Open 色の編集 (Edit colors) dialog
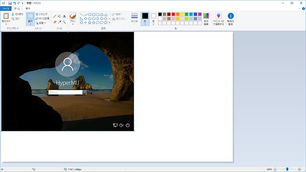The width and height of the screenshot is (306, 172). tap(206, 19)
